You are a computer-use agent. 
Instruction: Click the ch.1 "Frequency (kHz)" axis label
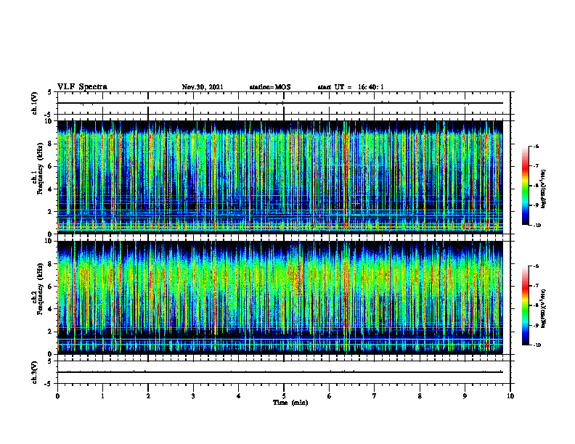pos(40,169)
